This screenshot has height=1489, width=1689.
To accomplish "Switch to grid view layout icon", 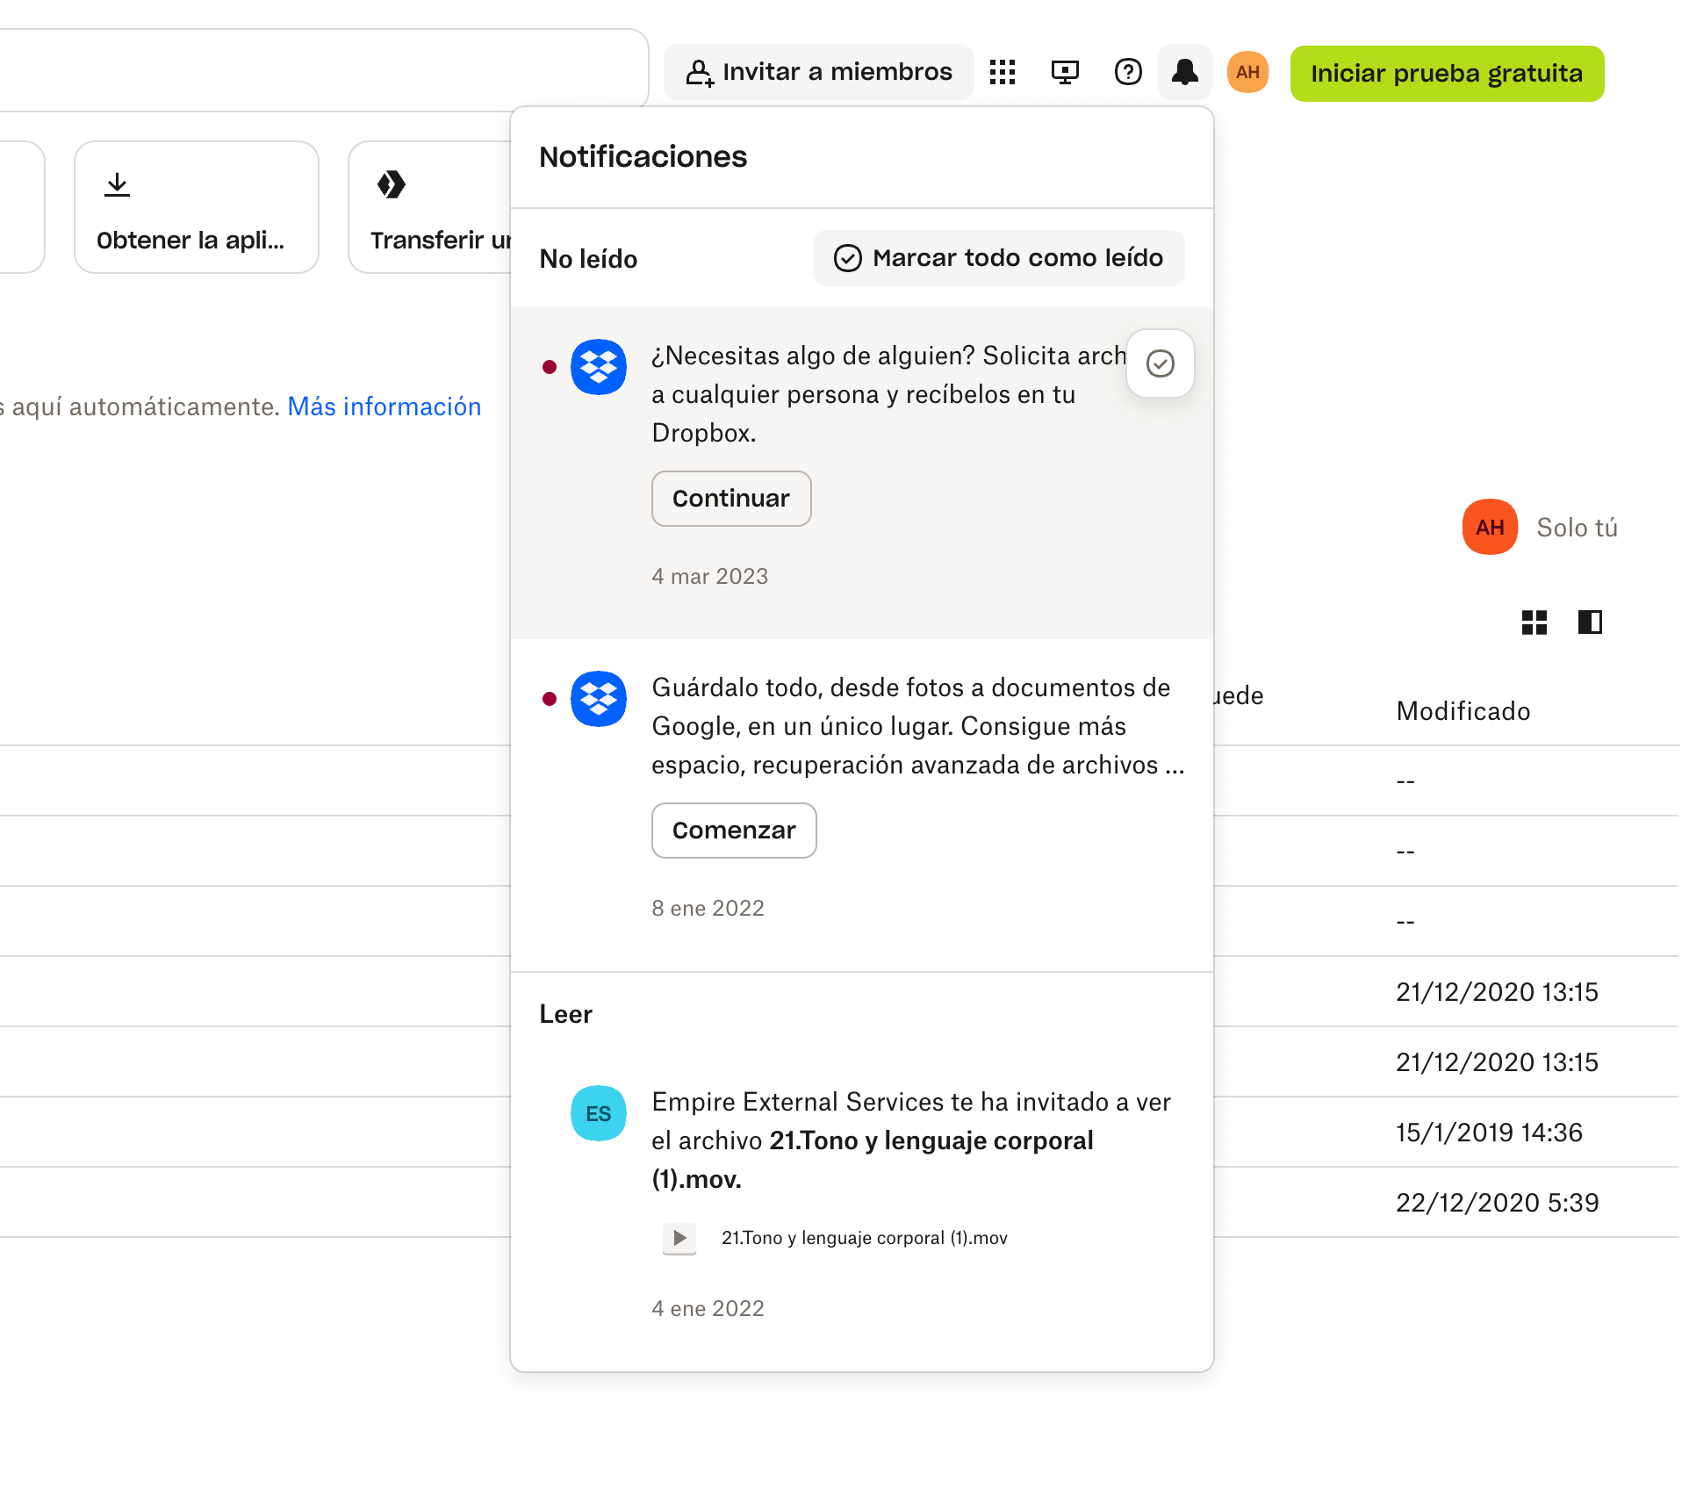I will pos(1534,622).
